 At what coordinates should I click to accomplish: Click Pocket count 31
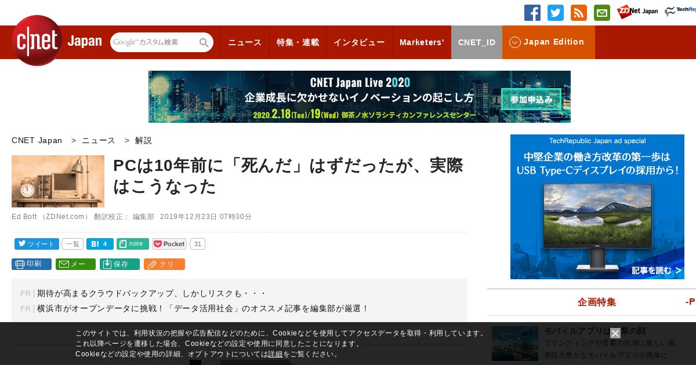pos(198,244)
